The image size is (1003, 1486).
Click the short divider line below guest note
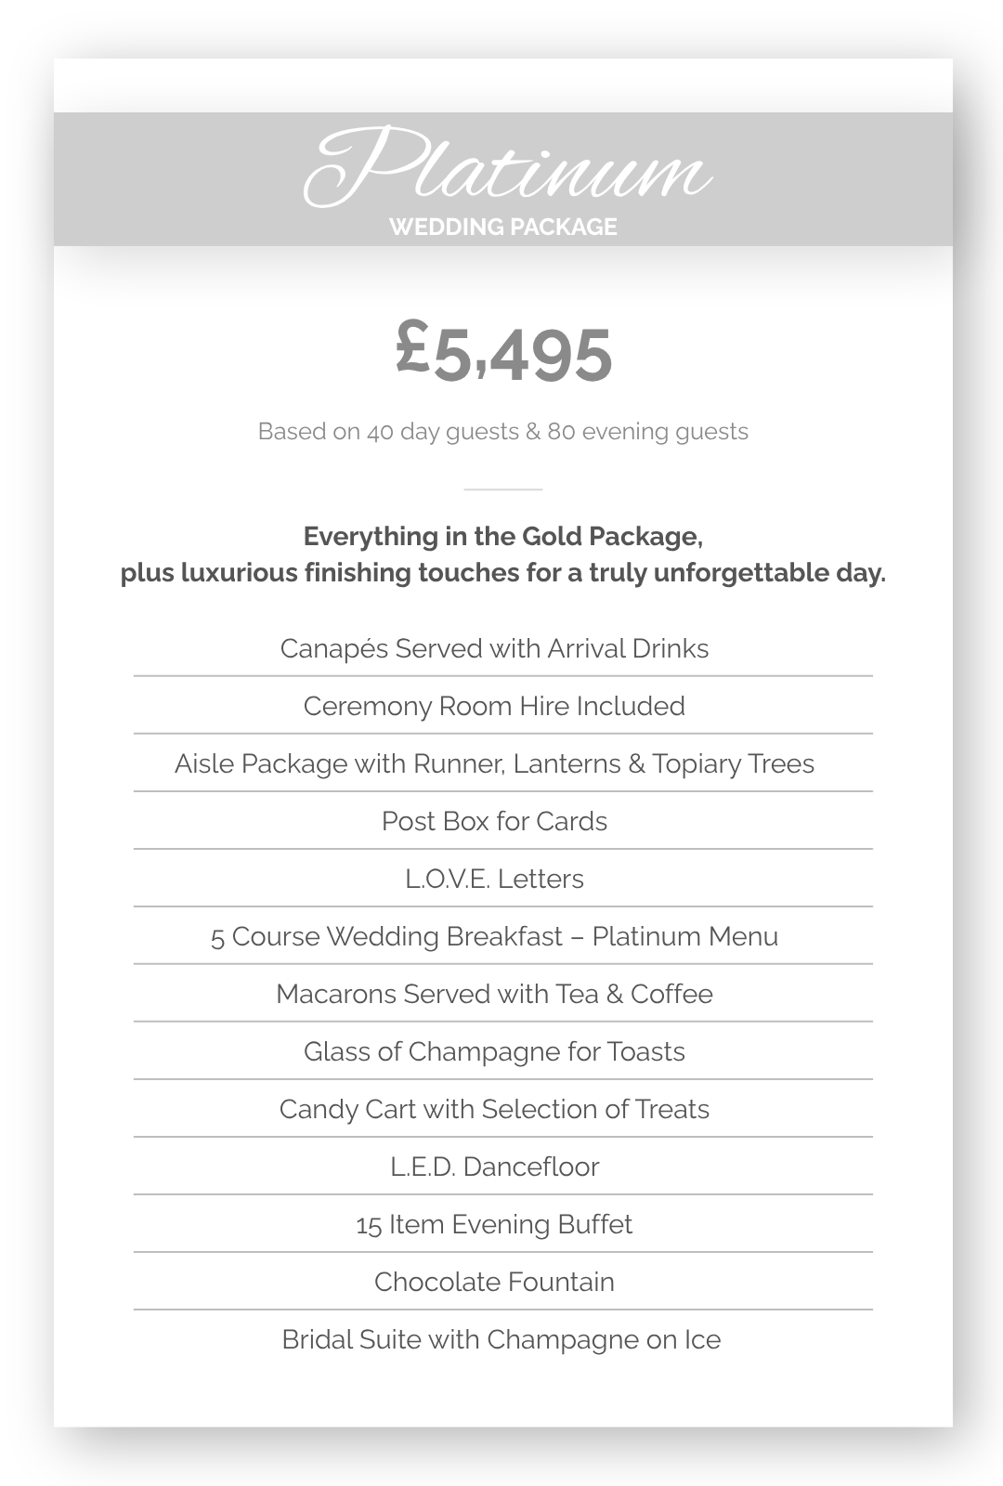[x=502, y=489]
